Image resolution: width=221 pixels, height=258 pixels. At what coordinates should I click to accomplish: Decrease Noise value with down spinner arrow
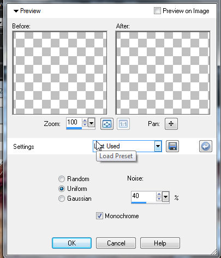pos(159,199)
